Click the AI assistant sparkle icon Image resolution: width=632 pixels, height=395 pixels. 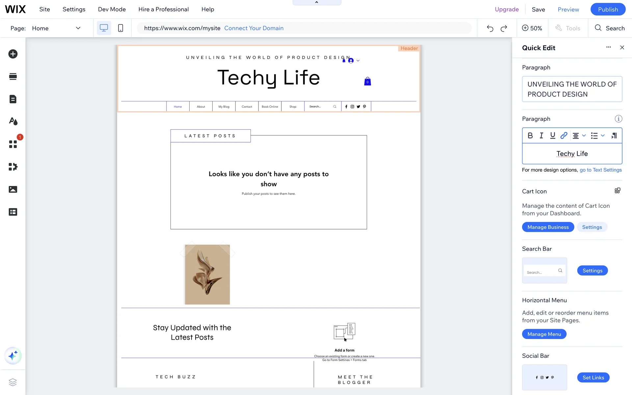click(13, 356)
